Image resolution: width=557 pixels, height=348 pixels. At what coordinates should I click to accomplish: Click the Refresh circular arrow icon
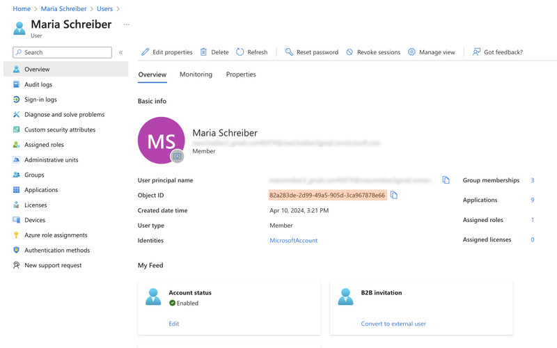click(x=240, y=52)
